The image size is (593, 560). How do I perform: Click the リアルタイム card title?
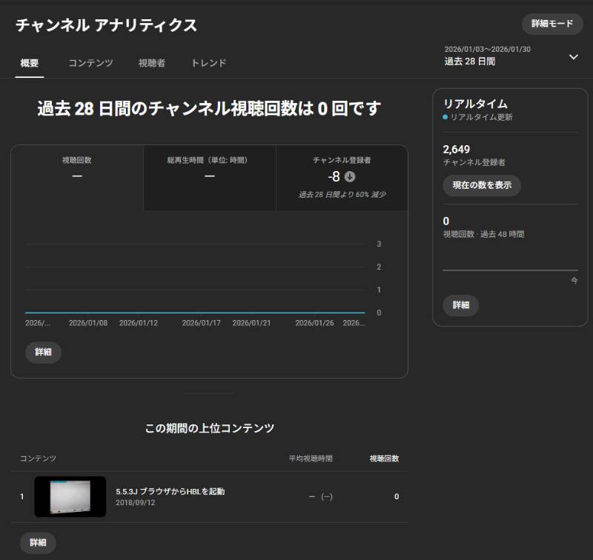(x=475, y=104)
